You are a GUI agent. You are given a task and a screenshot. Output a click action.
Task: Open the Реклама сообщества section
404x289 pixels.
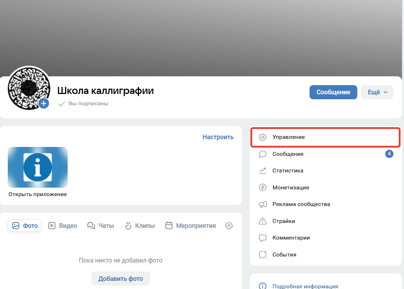tap(301, 204)
